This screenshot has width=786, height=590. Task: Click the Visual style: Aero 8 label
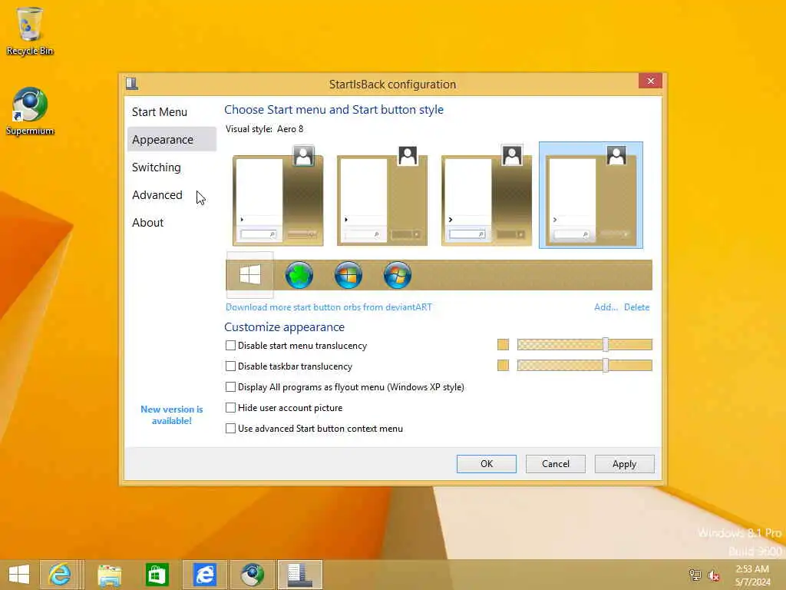click(264, 129)
